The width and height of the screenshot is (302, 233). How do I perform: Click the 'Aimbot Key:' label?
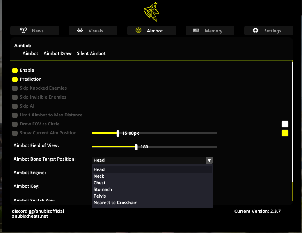27,186
